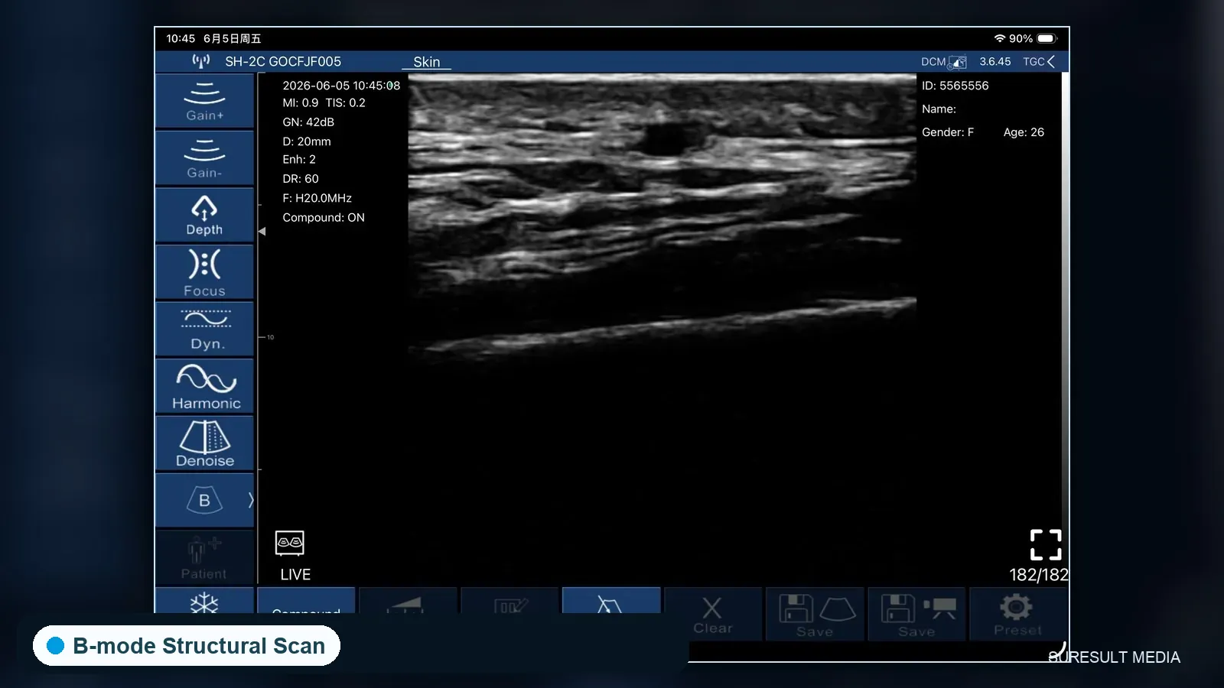
Task: Decrease gain with the Gain- button
Action: [x=204, y=158]
